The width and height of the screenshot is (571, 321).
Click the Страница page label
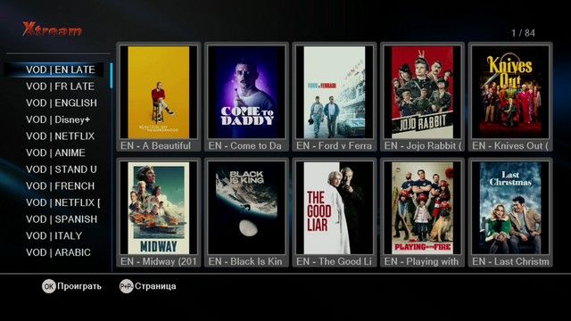tap(155, 286)
